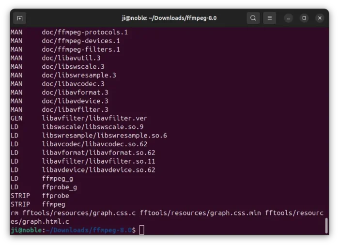This screenshot has height=246, width=339.
Task: Click the text ffprobe_g
Action: pos(60,187)
